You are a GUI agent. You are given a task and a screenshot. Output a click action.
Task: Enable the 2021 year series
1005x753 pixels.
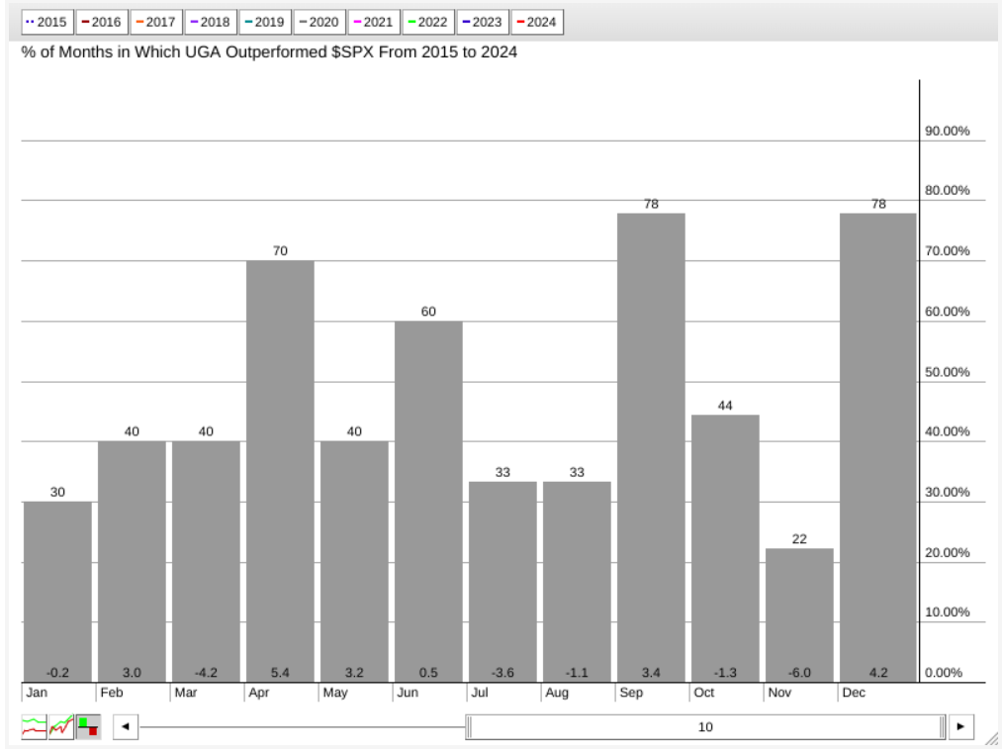click(x=372, y=22)
